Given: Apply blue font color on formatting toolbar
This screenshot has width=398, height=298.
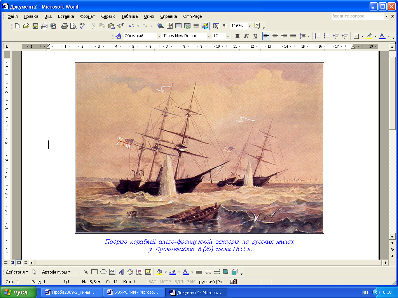Looking at the screenshot, I should 382,36.
